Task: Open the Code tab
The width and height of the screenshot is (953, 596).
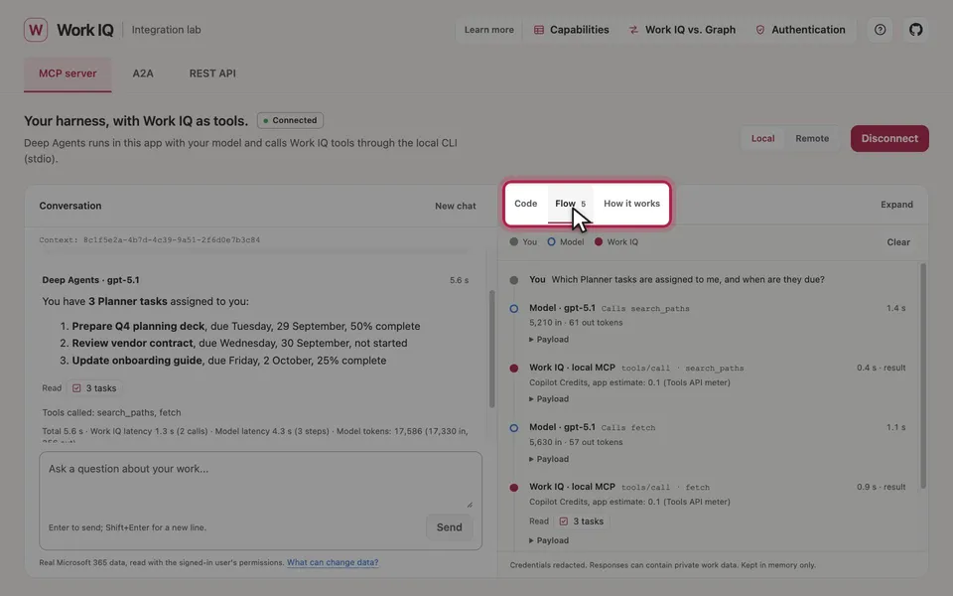Action: point(526,204)
